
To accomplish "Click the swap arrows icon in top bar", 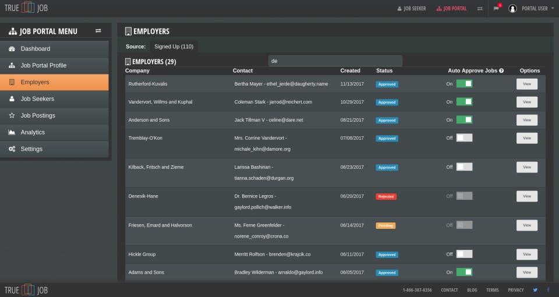I will 480,9.
